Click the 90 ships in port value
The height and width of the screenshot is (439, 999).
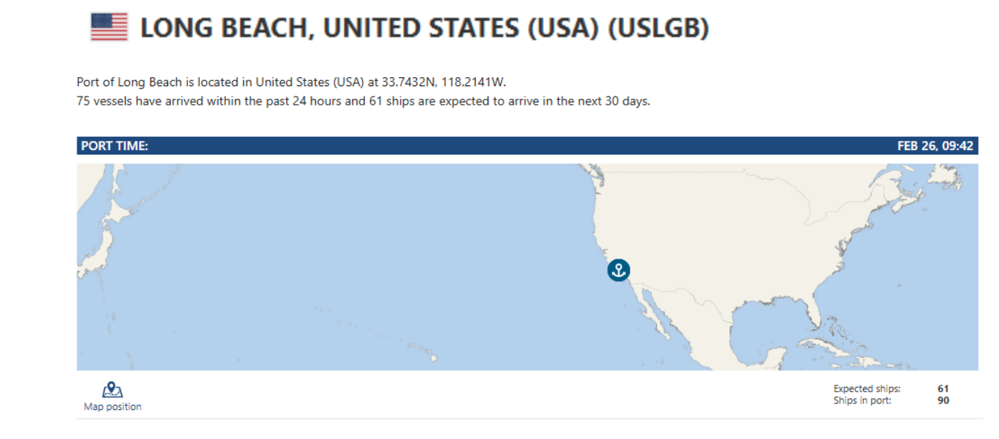pos(943,400)
